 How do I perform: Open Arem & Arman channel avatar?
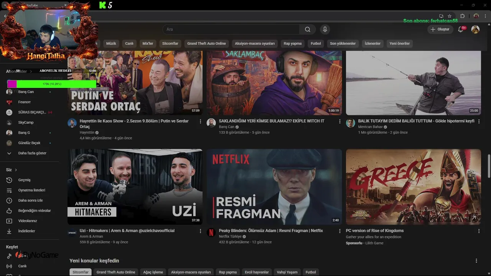click(x=72, y=233)
